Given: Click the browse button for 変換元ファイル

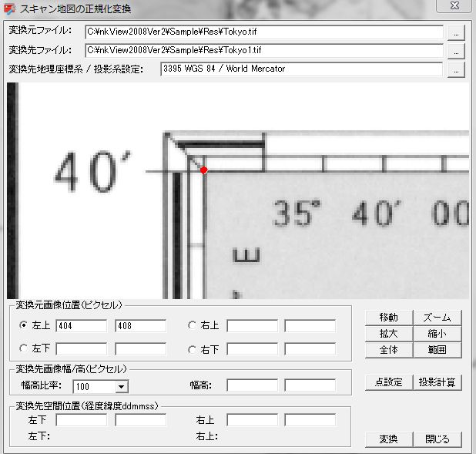Looking at the screenshot, I should pyautogui.click(x=457, y=33).
